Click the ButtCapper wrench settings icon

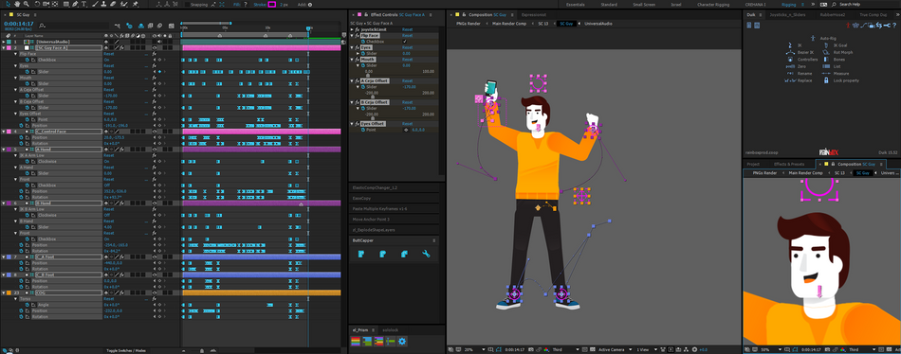click(427, 254)
